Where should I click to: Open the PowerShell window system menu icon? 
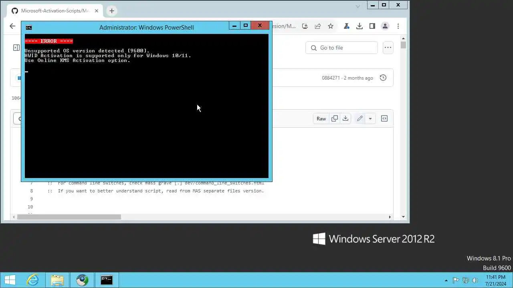(x=29, y=27)
